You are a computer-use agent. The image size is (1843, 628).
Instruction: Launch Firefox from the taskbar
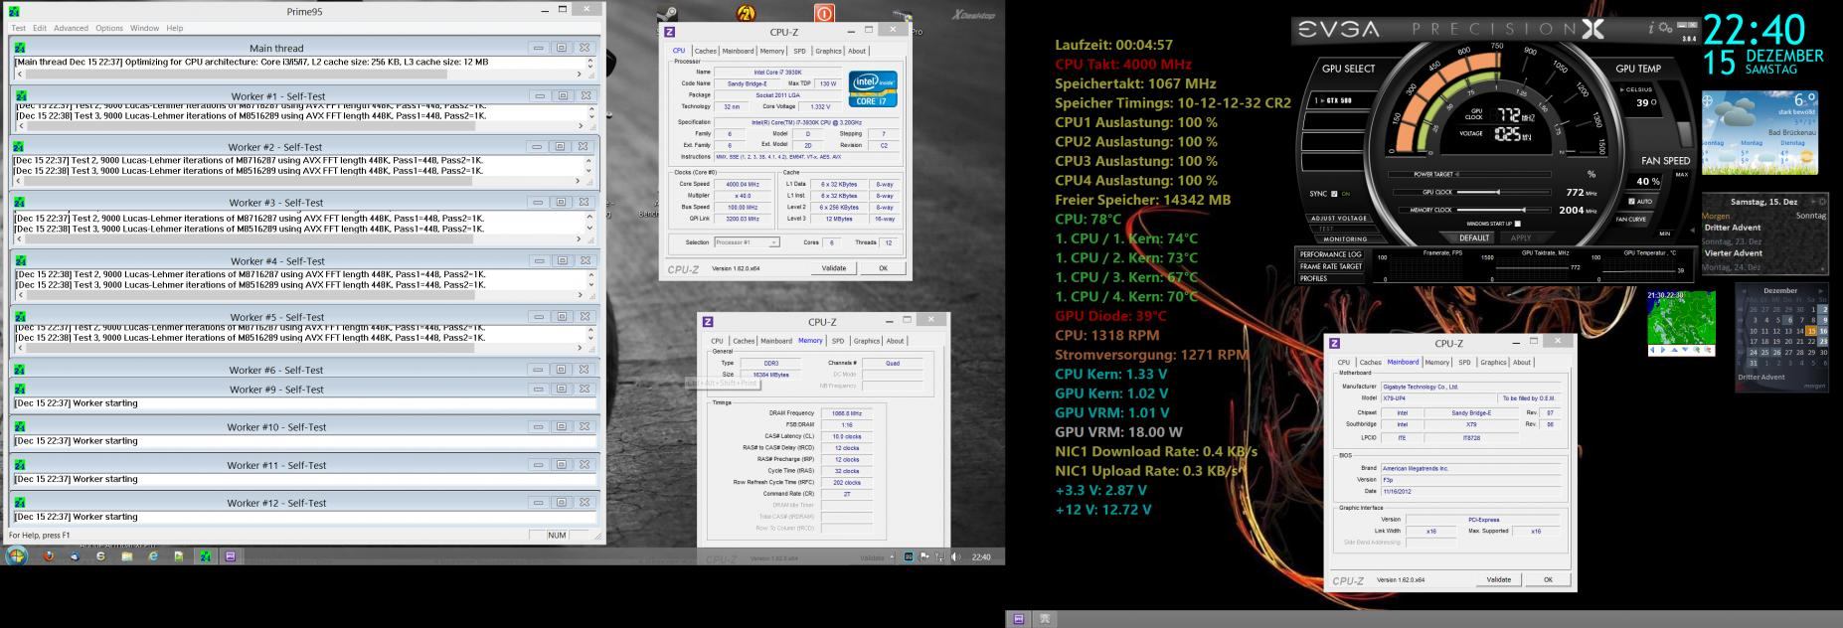point(48,556)
